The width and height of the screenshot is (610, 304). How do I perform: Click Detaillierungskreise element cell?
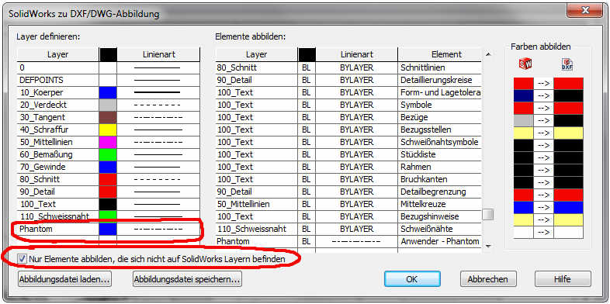(x=439, y=80)
